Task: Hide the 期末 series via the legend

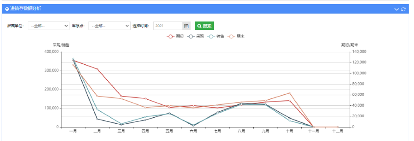Action: pyautogui.click(x=236, y=36)
